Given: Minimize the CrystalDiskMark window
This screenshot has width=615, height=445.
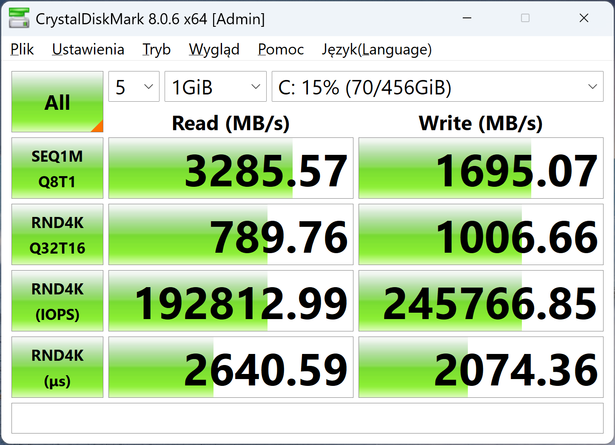Looking at the screenshot, I should click(x=467, y=18).
